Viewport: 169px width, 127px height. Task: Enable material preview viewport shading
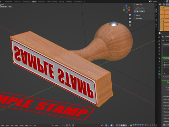point(124,125)
